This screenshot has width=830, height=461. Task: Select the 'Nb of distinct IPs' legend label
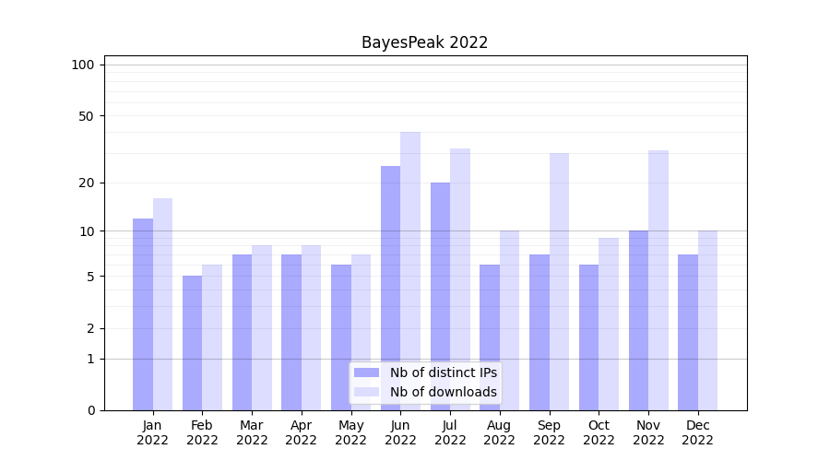[443, 372]
